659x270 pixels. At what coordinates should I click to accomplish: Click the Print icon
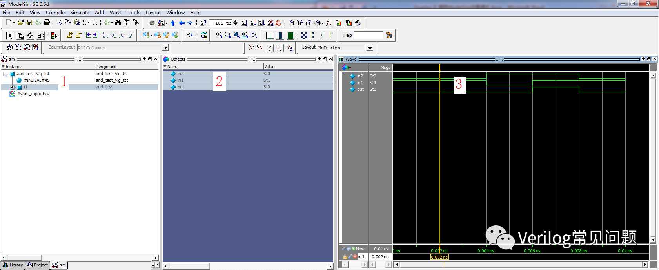(x=47, y=23)
